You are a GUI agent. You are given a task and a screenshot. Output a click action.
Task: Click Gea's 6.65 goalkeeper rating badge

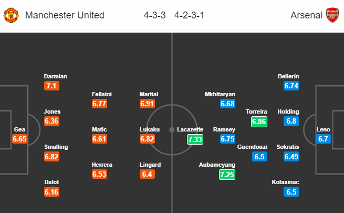point(19,139)
